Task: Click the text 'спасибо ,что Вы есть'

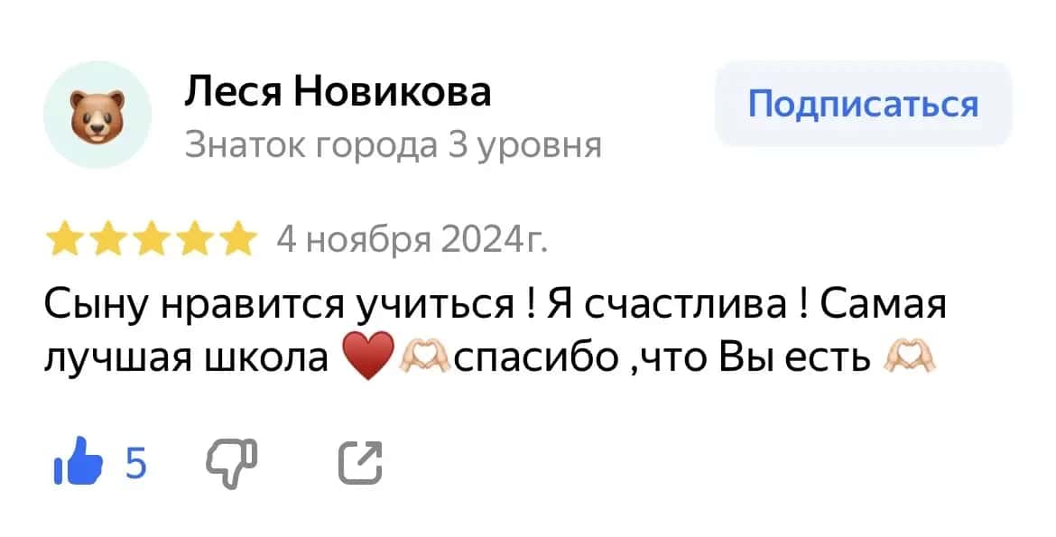Action: coord(663,356)
